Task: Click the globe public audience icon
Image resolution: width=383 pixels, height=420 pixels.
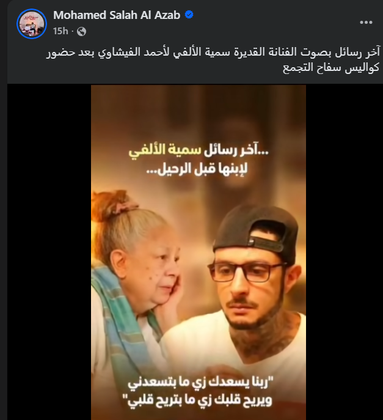Action: tap(81, 32)
